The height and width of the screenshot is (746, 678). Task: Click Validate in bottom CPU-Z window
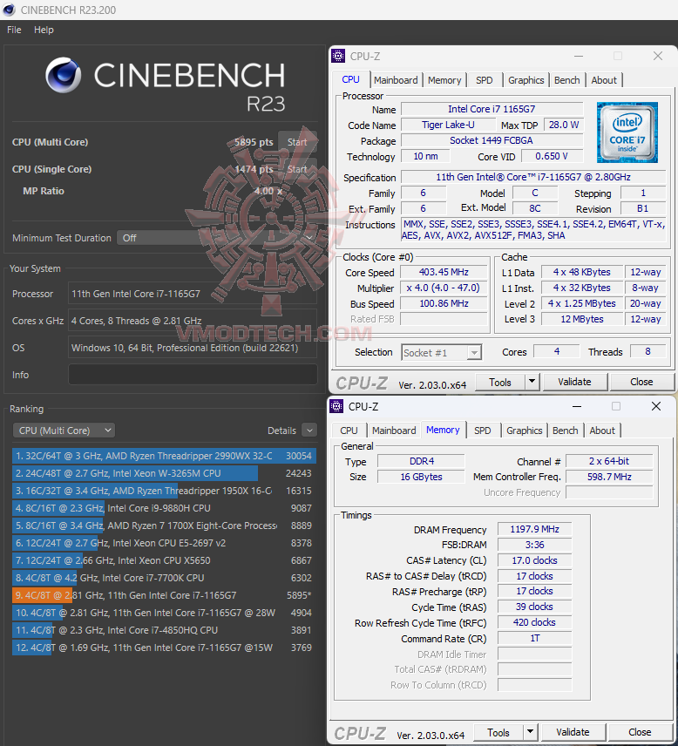[573, 733]
